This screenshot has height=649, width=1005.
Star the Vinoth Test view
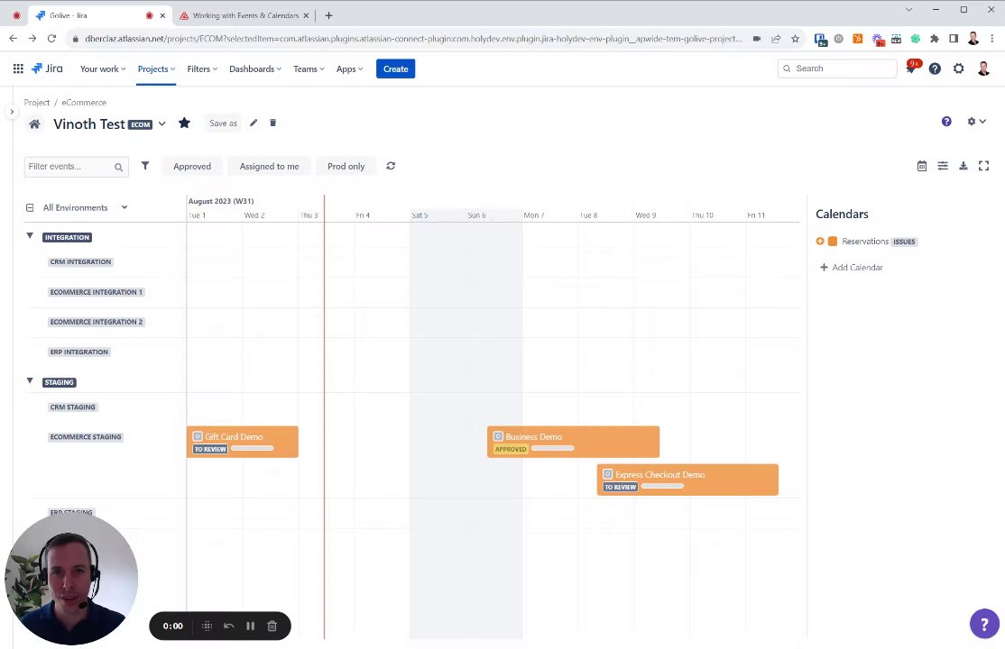pos(185,123)
